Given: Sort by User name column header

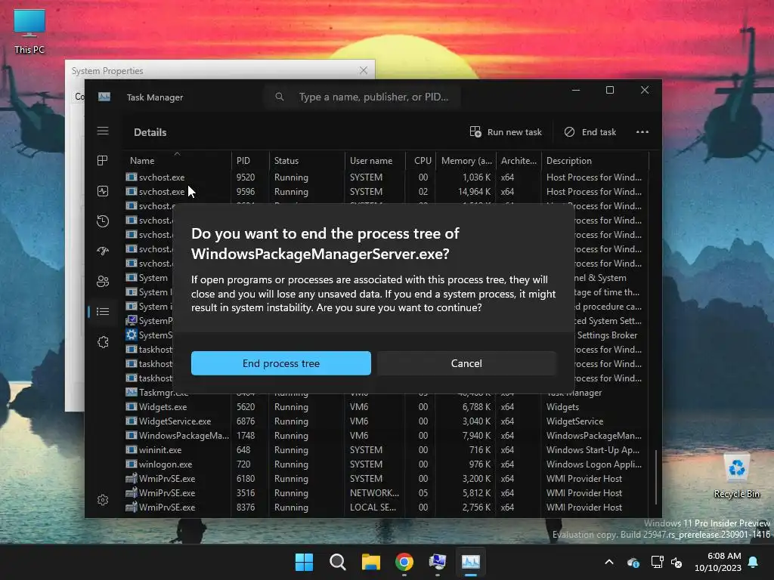Looking at the screenshot, I should [x=375, y=160].
